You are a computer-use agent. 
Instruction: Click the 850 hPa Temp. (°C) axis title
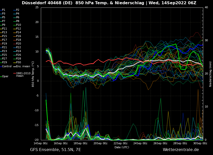(x=33, y=74)
